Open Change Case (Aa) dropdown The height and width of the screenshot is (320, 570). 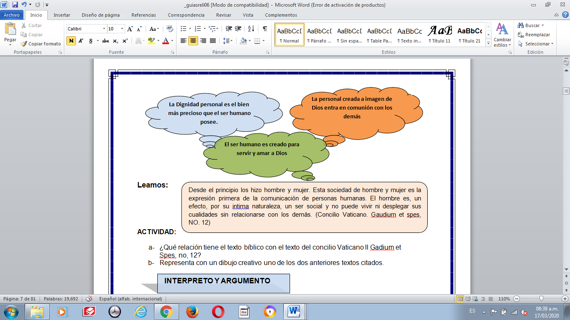click(154, 29)
